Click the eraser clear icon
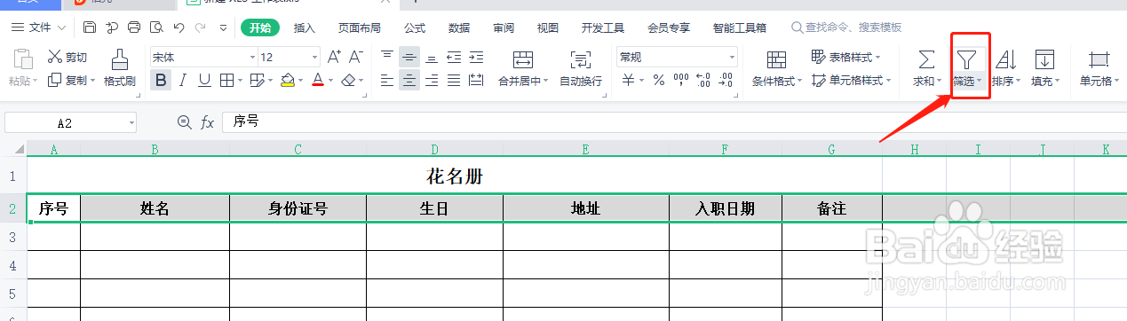 pyautogui.click(x=348, y=81)
